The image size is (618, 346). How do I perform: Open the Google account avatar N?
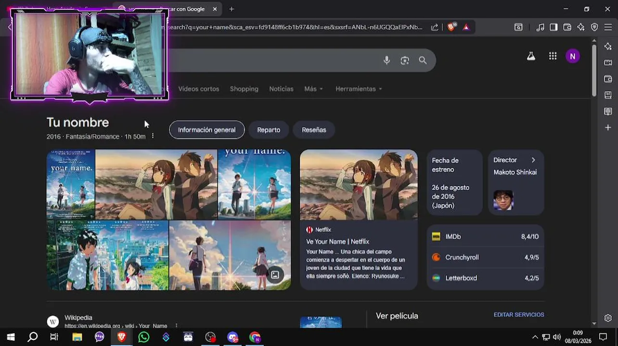point(572,56)
